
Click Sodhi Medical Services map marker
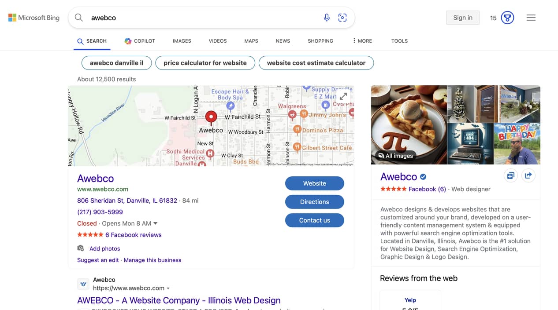point(210,153)
